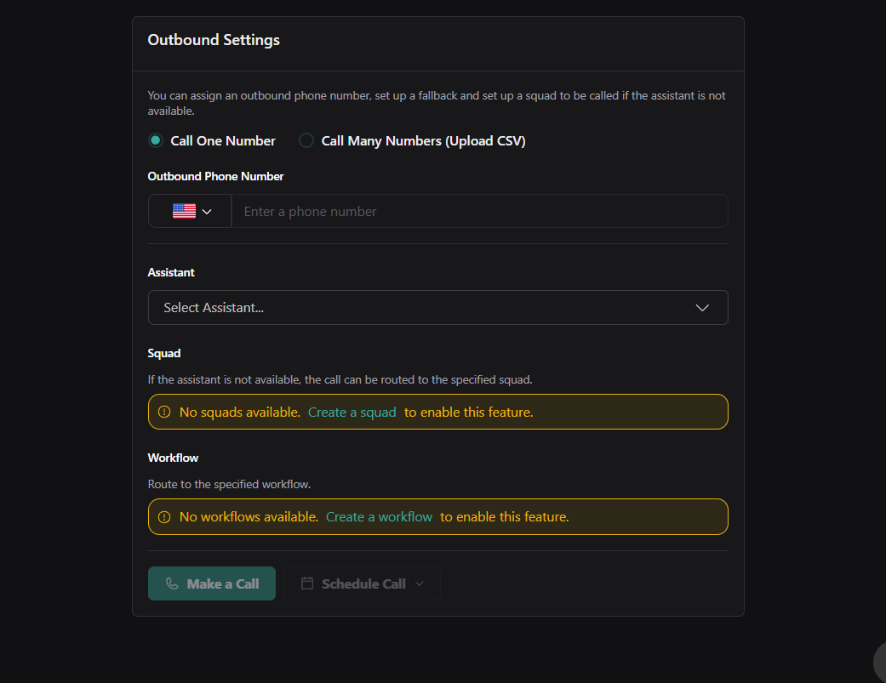Screen dimensions: 886x683
Task: Follow the Create a workflow link
Action: pyautogui.click(x=379, y=517)
